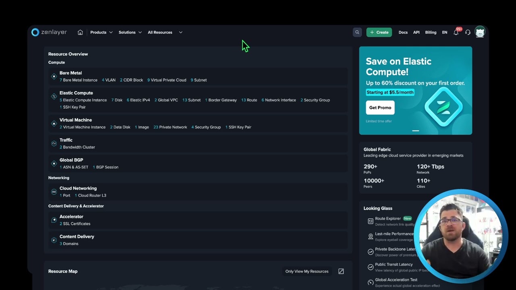Open Elastic Compute Security Group link

tap(315, 100)
